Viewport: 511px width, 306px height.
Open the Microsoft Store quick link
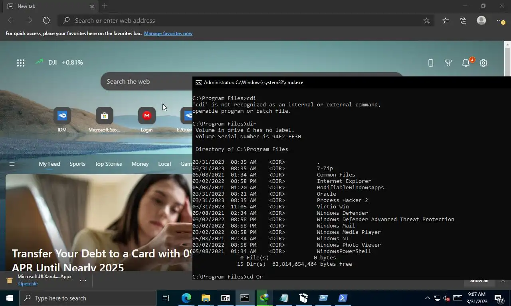(104, 120)
